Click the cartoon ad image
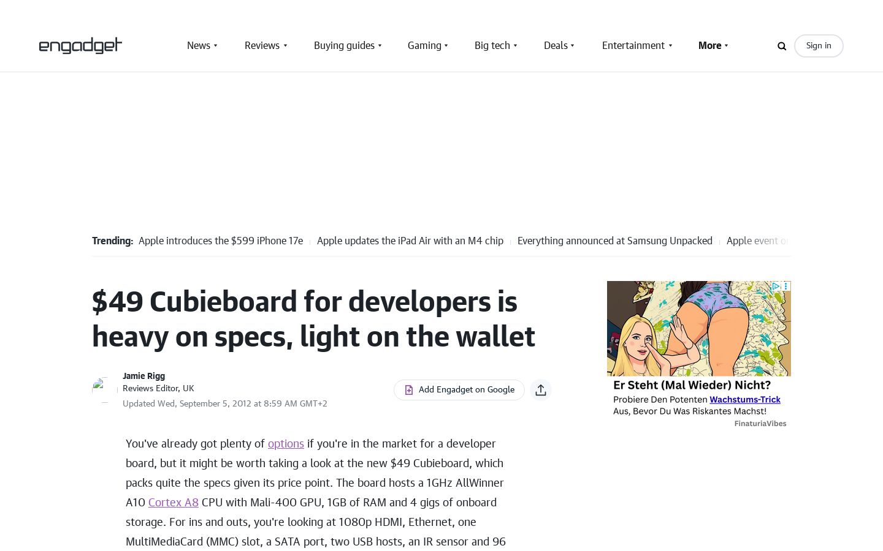 point(699,329)
